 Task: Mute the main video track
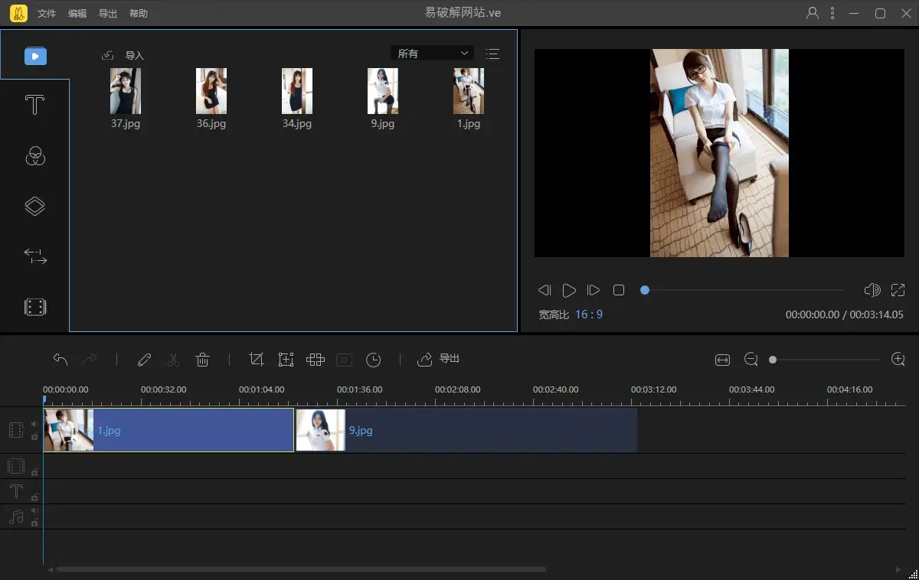click(34, 424)
